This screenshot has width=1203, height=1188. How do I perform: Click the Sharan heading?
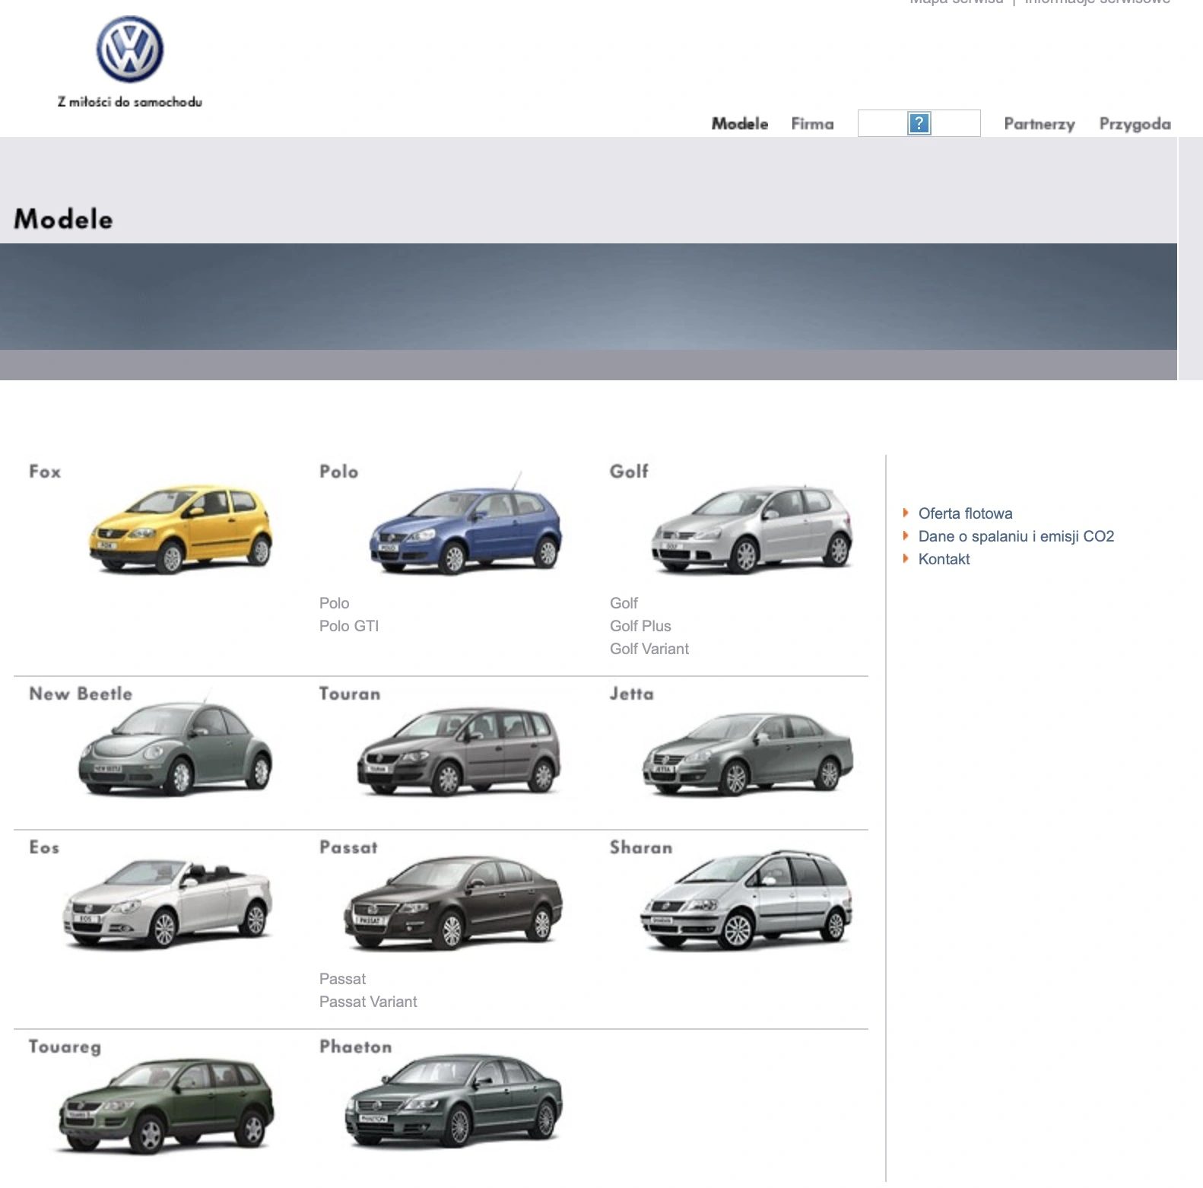[641, 847]
